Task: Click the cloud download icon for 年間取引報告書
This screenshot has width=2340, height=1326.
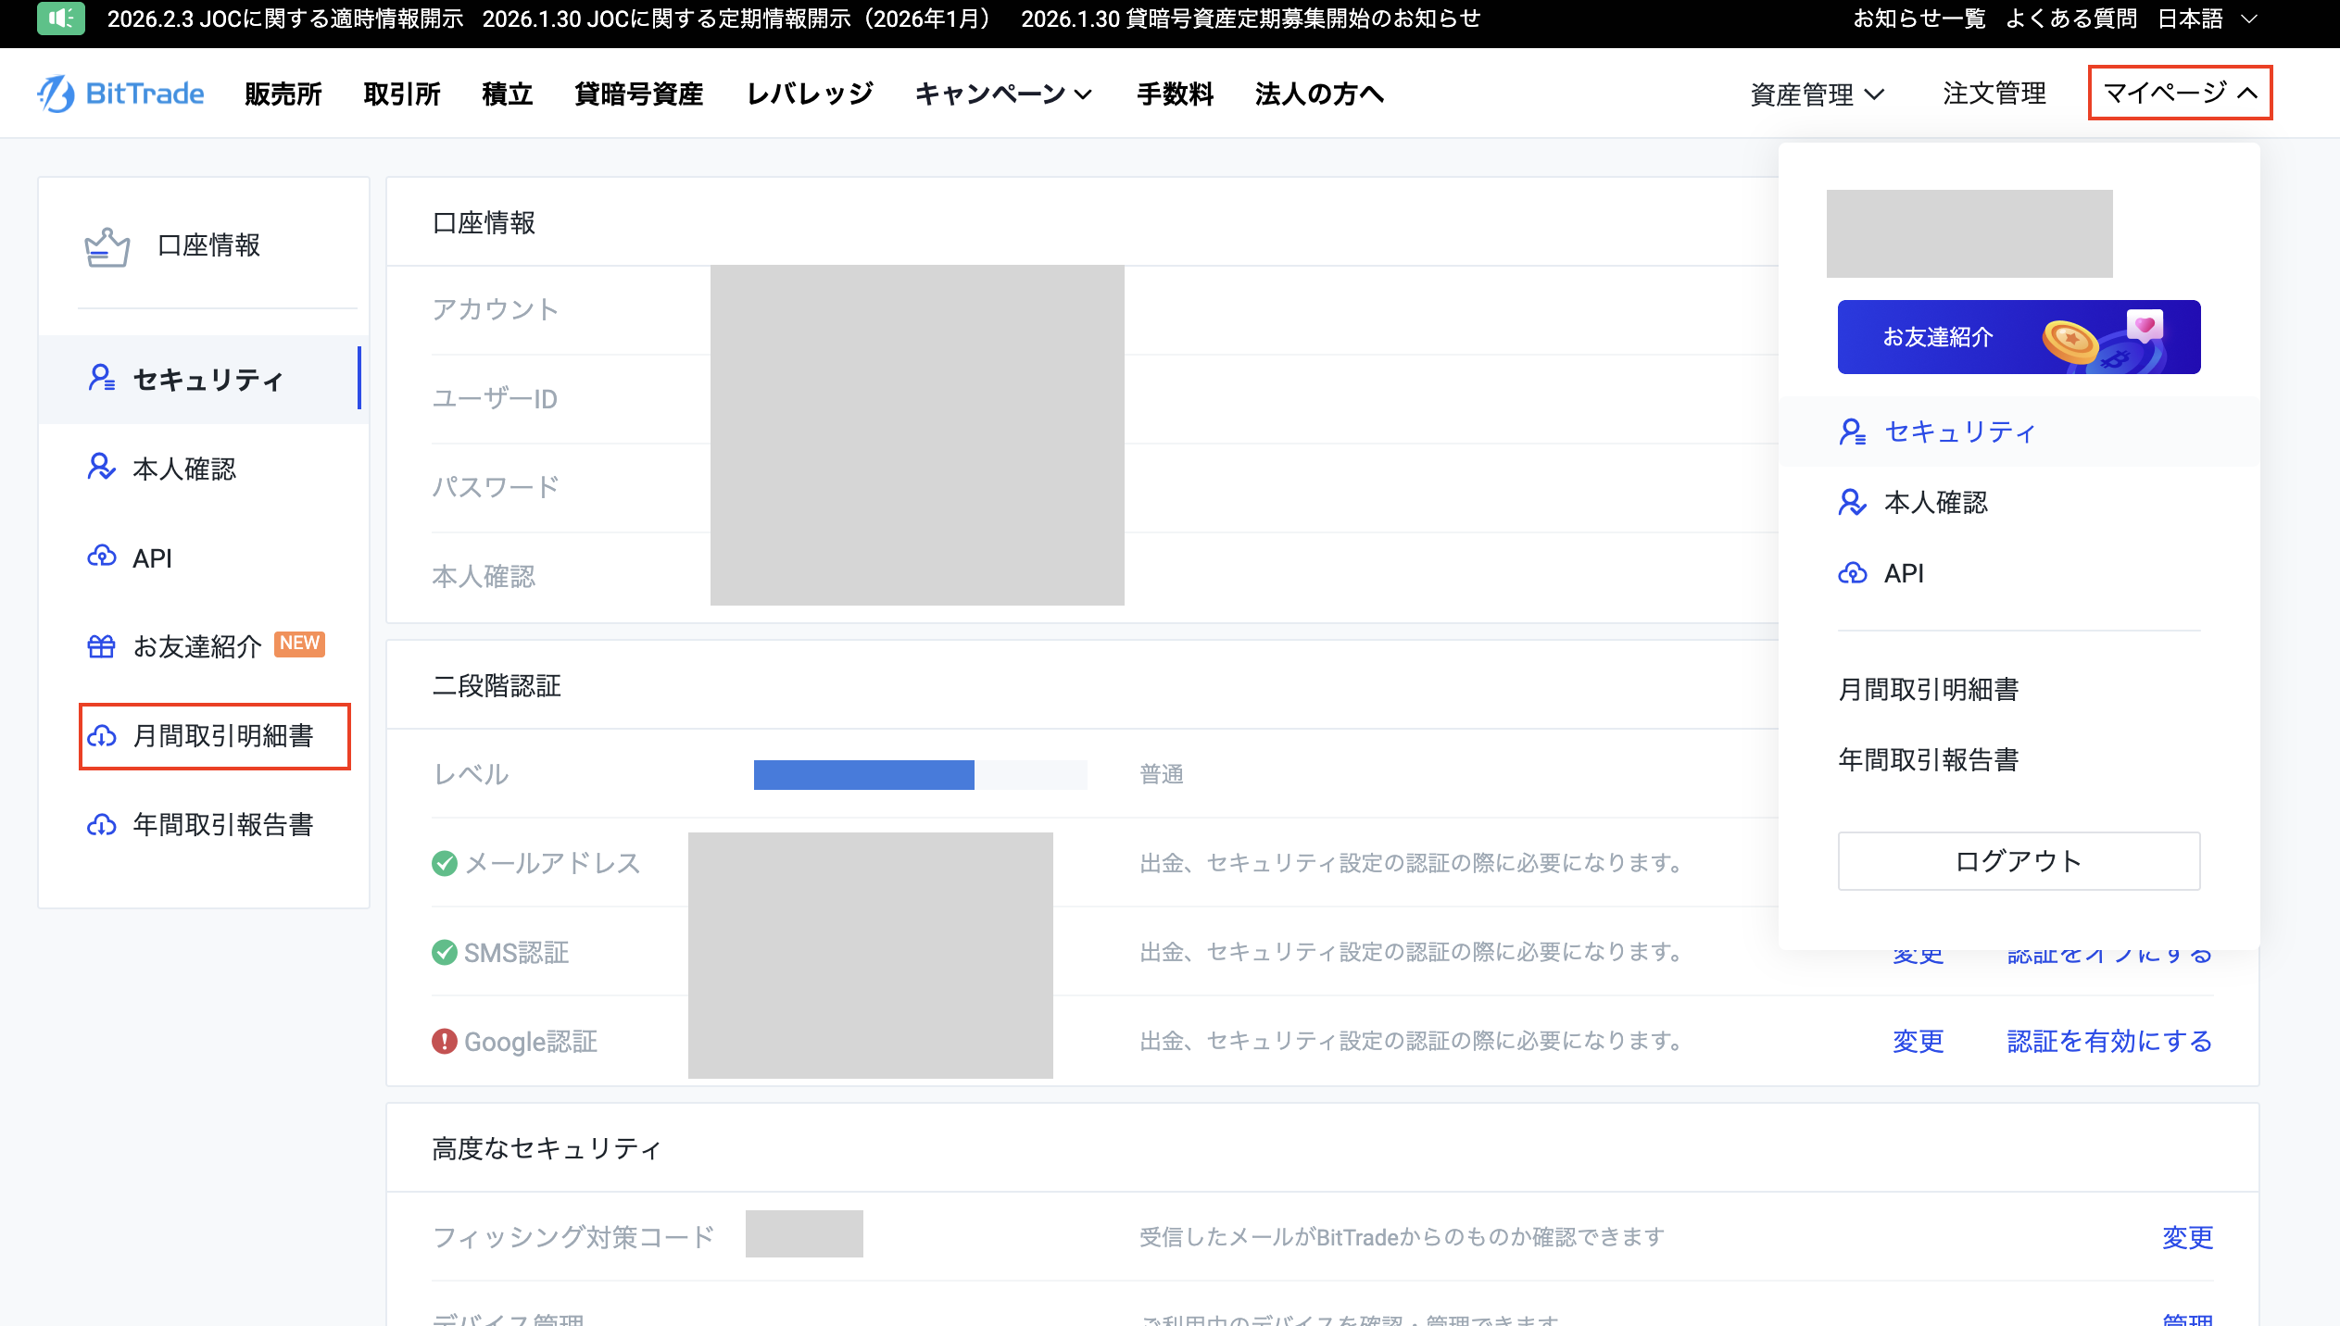Action: point(101,824)
